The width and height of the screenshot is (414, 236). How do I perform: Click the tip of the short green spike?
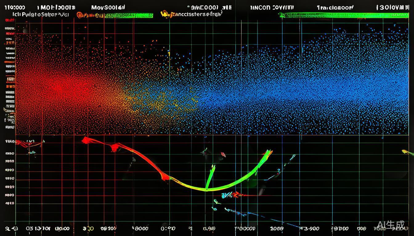(213, 167)
